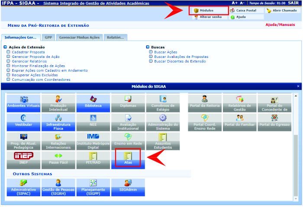Open the Instituto Metrópole Digital module
The image size is (303, 207).
pos(93,141)
